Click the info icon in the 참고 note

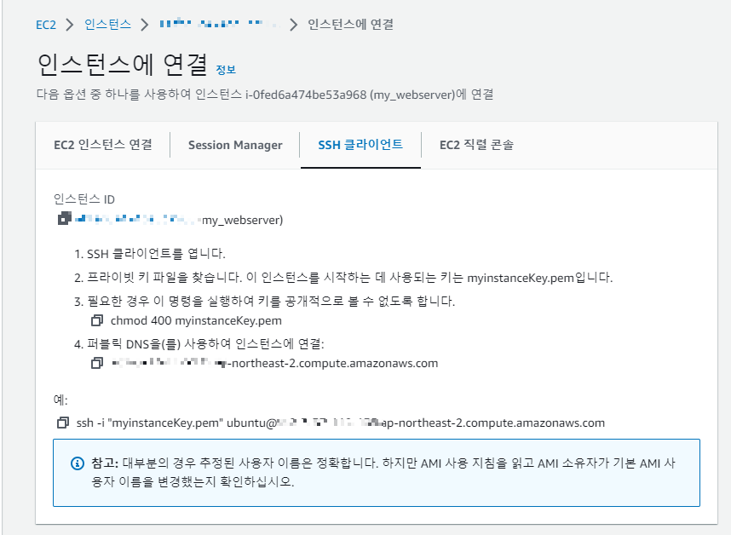tap(78, 463)
